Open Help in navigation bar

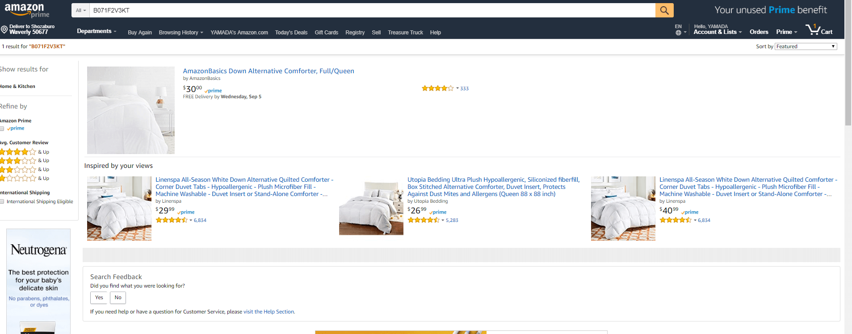(x=436, y=33)
